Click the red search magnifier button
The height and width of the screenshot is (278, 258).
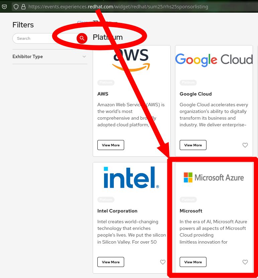tap(82, 38)
